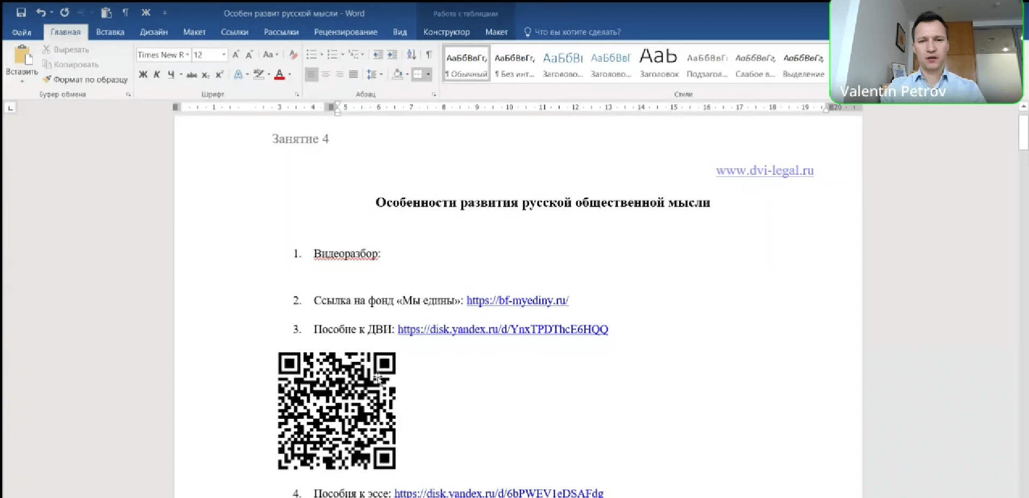
Task: Open the sort icon in Абзац group
Action: (x=412, y=54)
